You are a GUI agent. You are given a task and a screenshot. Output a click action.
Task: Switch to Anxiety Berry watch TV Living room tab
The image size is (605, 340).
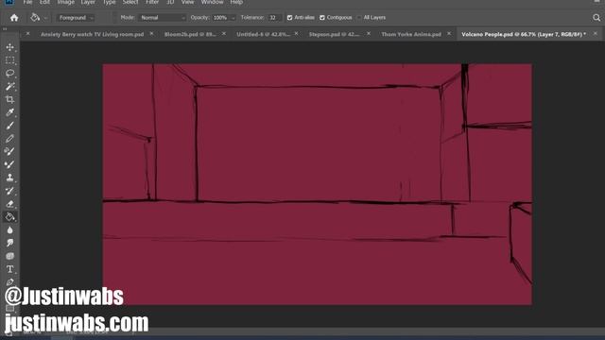(x=93, y=34)
